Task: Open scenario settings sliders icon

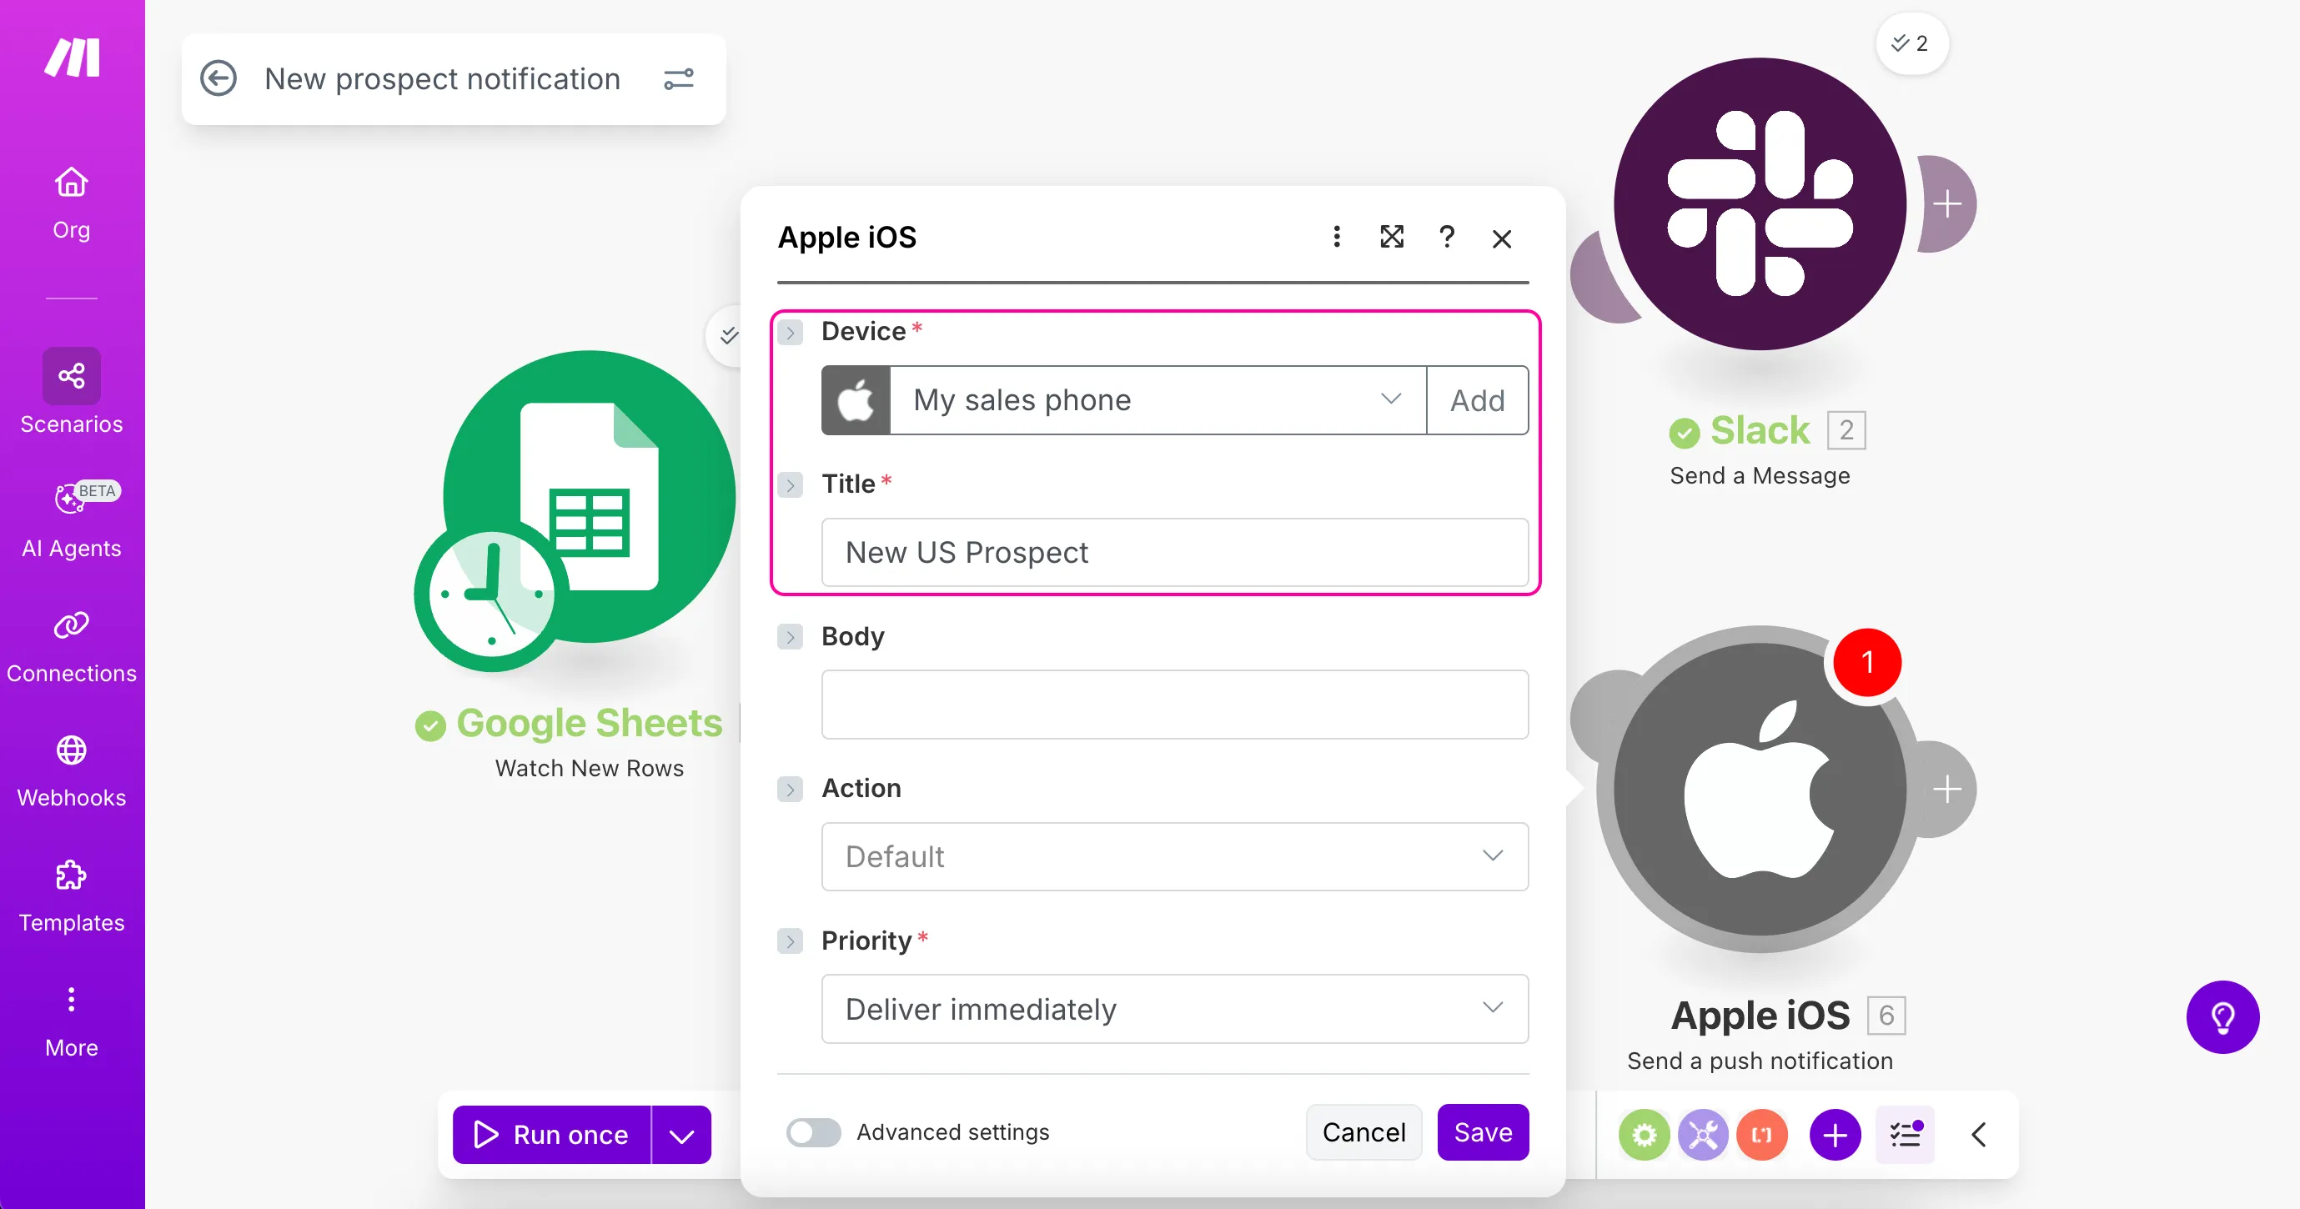Action: pos(679,79)
